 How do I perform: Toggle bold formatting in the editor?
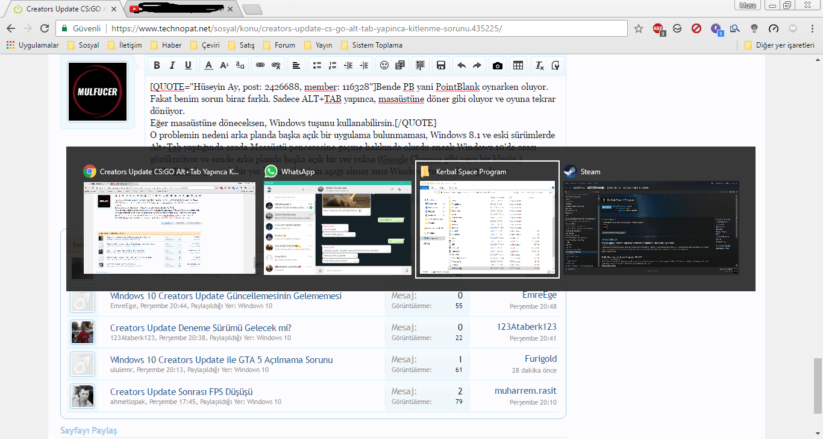(157, 65)
